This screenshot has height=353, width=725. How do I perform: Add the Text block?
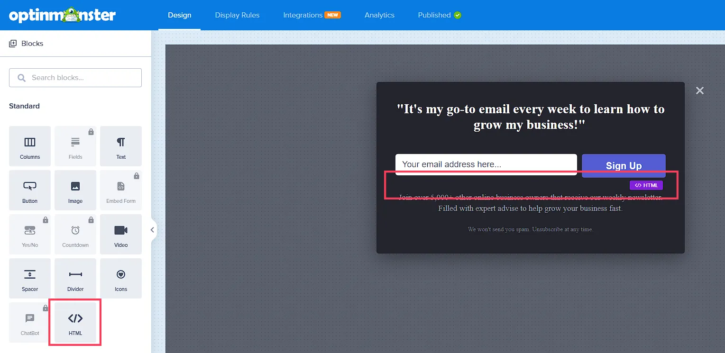121,146
